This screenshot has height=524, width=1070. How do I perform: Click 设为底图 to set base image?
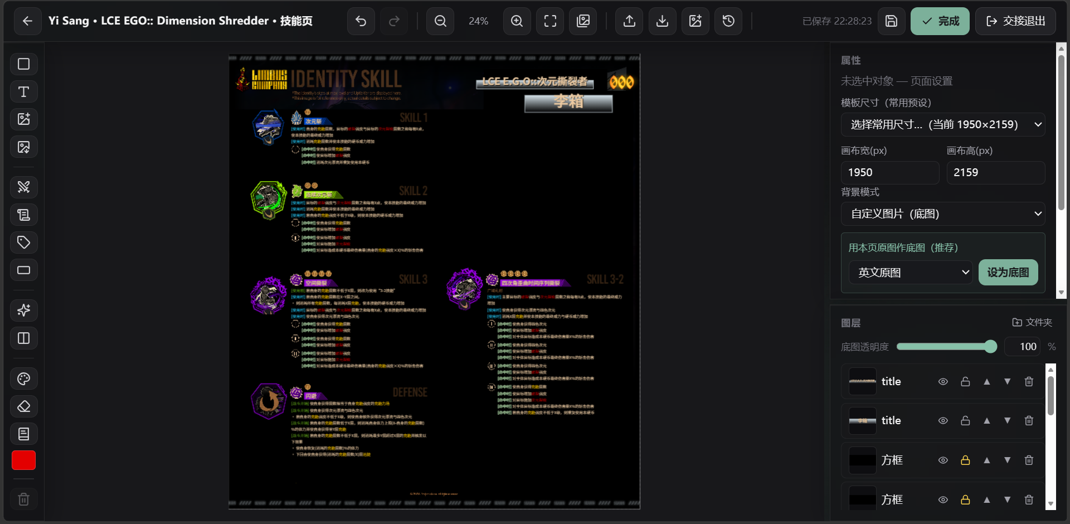point(1008,273)
